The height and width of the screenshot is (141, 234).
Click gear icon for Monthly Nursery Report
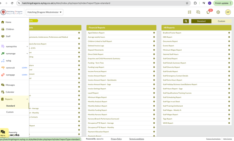(x=154, y=114)
